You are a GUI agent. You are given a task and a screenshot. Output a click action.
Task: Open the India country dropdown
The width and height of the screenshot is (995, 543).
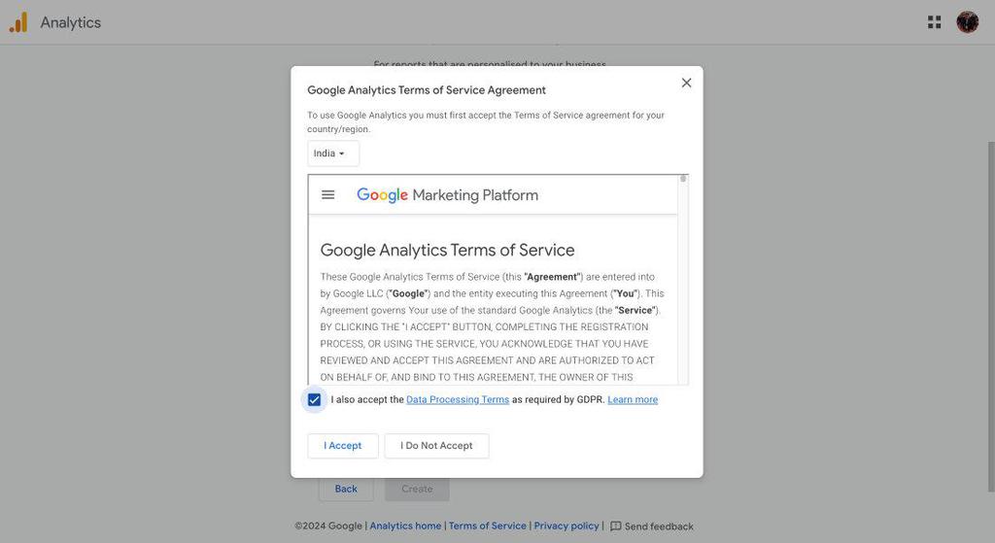click(333, 153)
